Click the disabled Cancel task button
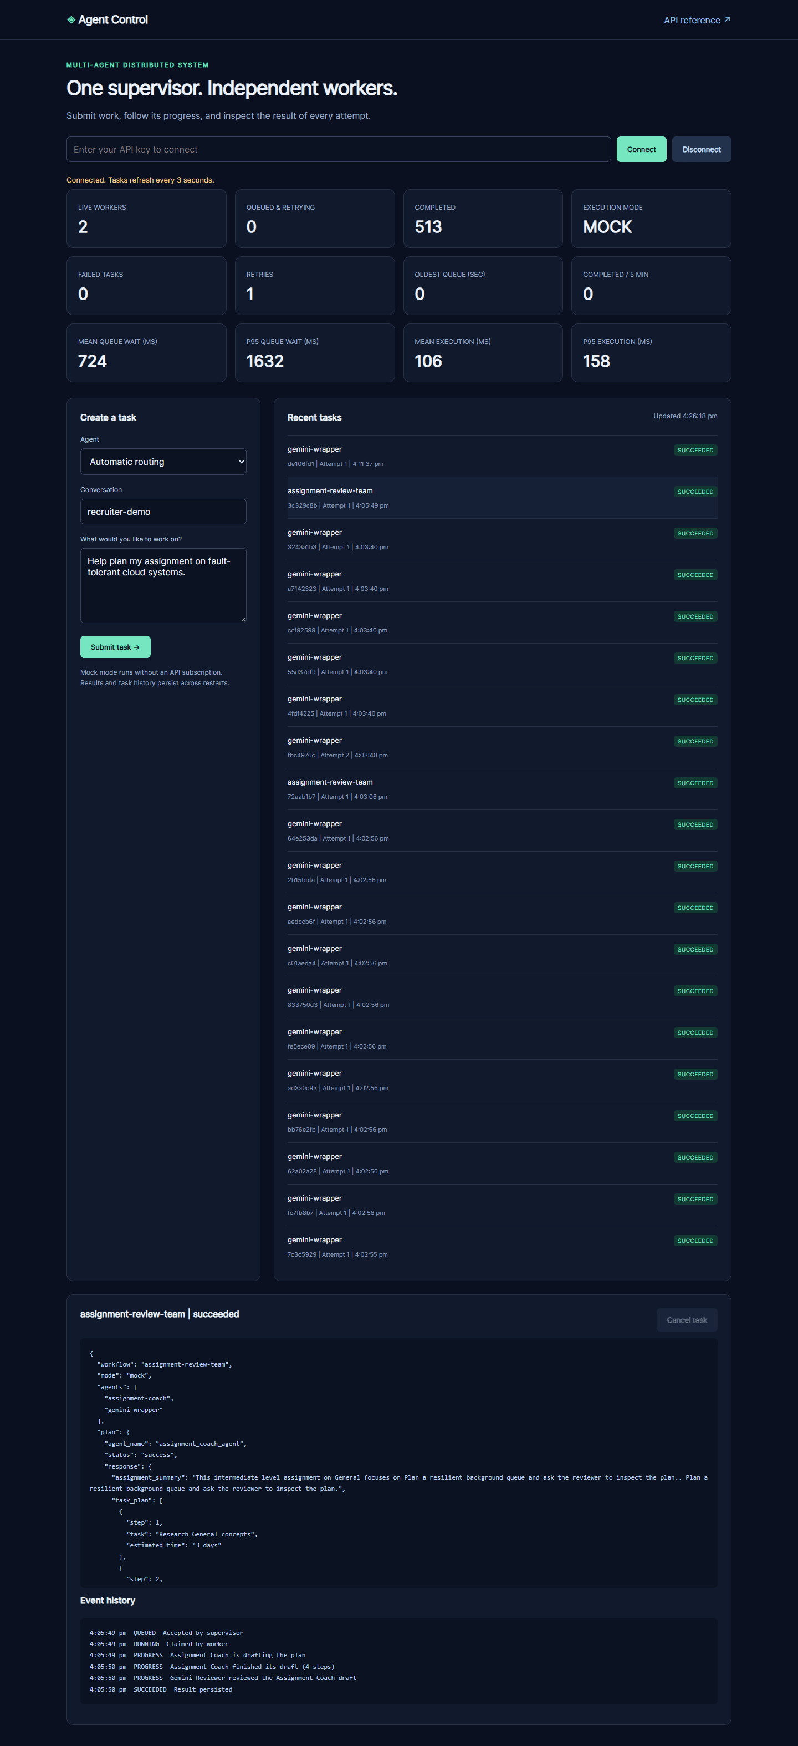 click(x=686, y=1320)
